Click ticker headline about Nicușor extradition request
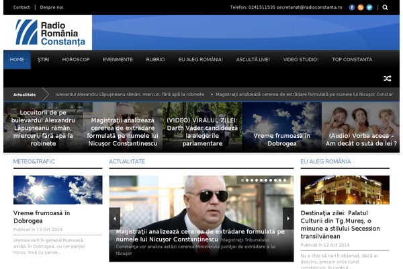Image resolution: width=403 pixels, height=269 pixels. click(x=304, y=94)
